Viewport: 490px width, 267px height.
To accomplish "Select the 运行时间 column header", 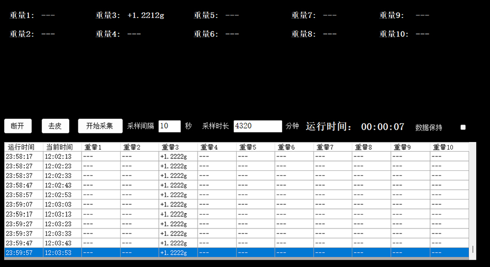I will [24, 147].
